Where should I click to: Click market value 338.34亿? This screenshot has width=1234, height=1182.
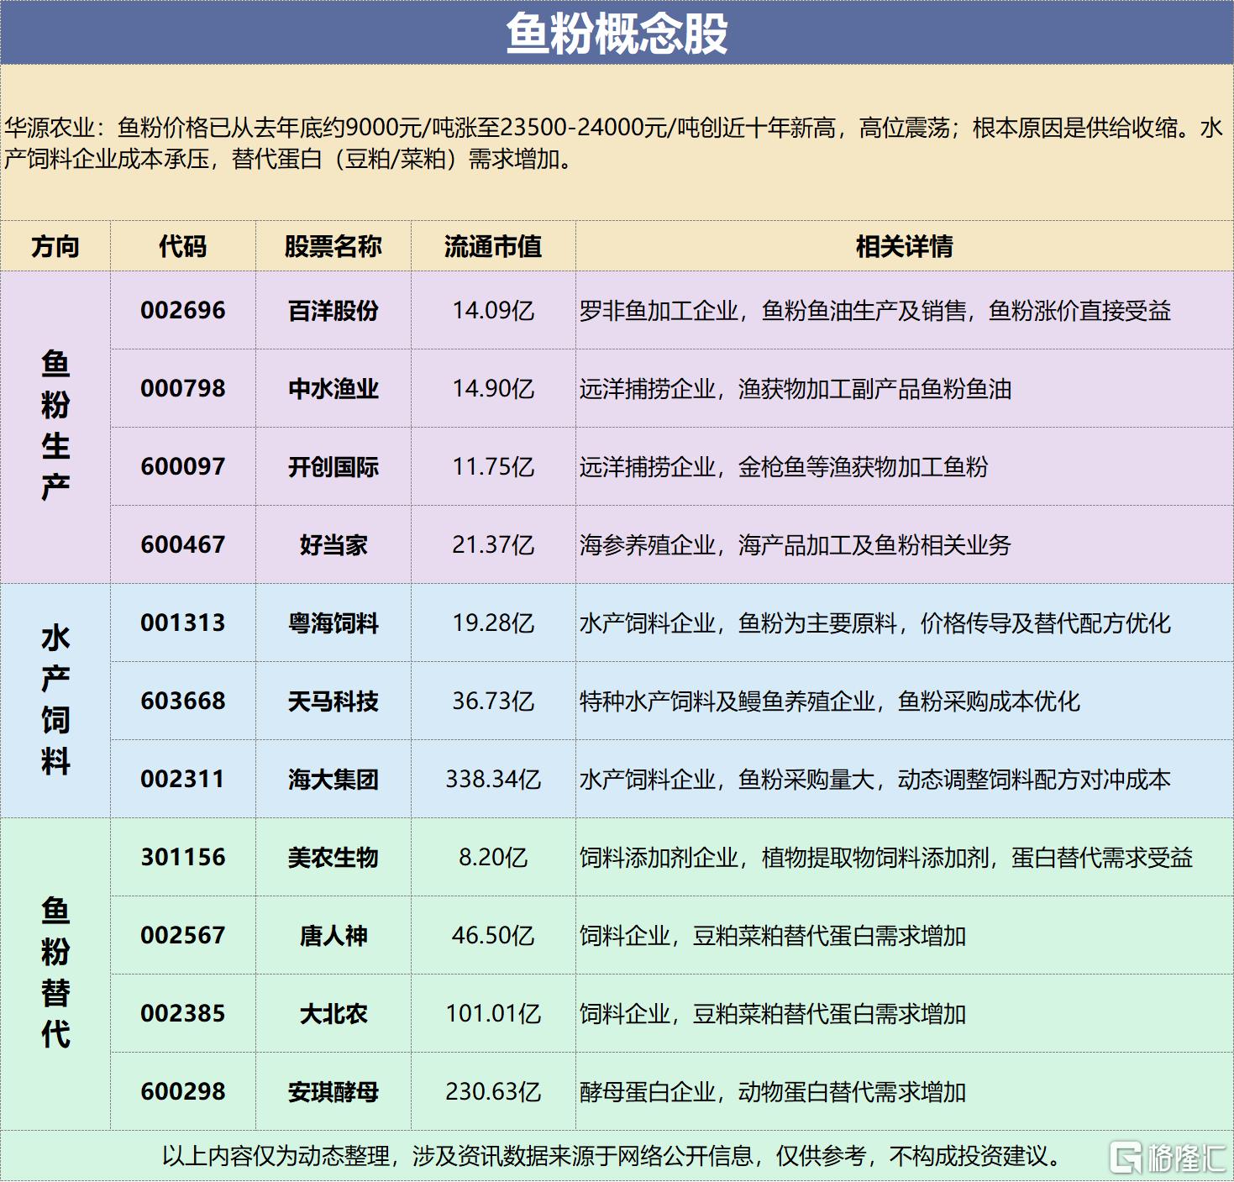pyautogui.click(x=493, y=780)
